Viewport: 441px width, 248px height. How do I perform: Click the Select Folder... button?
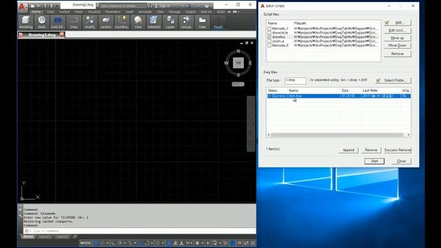coord(393,81)
